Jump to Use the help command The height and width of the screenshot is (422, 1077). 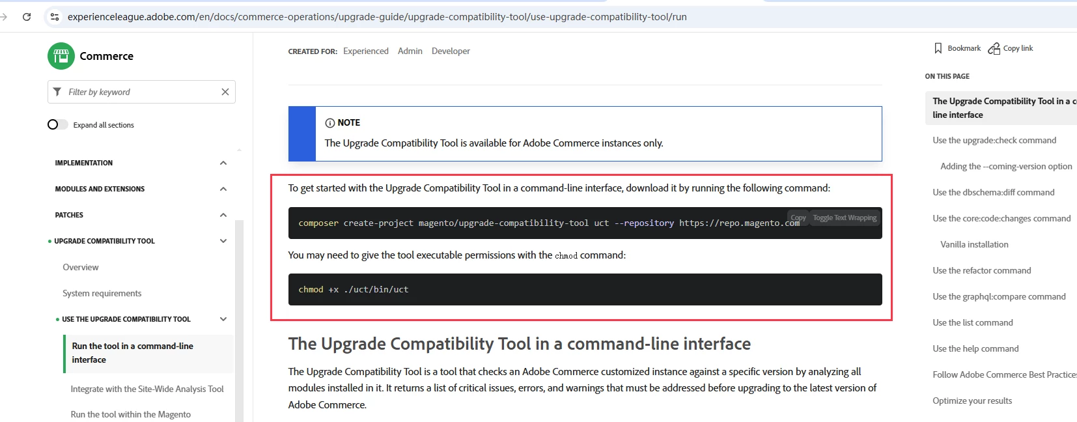975,348
